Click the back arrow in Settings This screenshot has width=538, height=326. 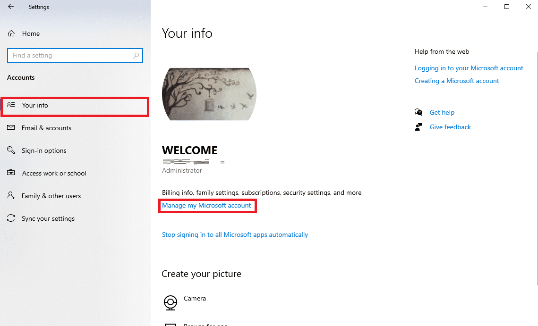[x=11, y=7]
